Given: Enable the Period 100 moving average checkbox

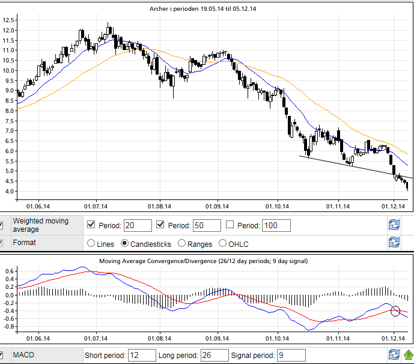Looking at the screenshot, I should coord(230,225).
